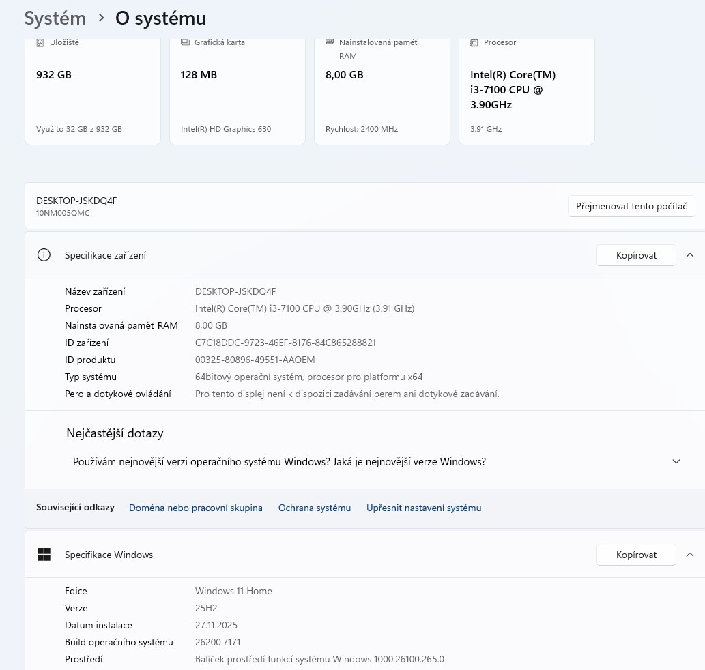Select the device ID value text
This screenshot has height=670, width=705.
(286, 342)
